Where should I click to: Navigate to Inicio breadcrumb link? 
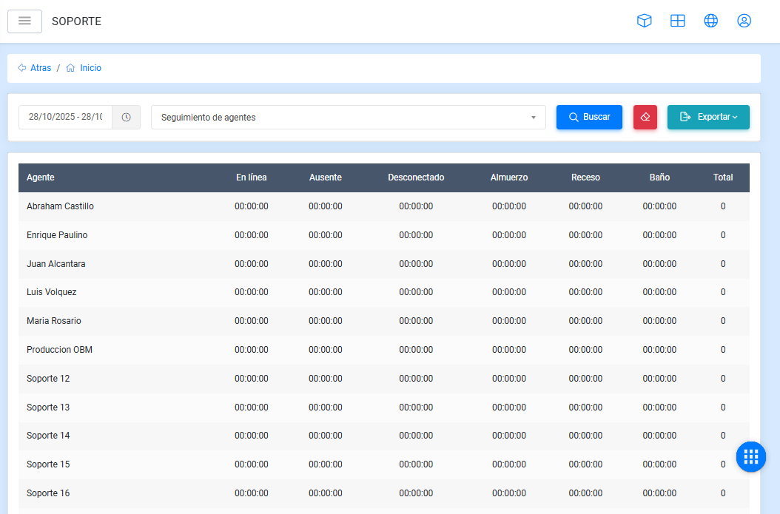(84, 68)
